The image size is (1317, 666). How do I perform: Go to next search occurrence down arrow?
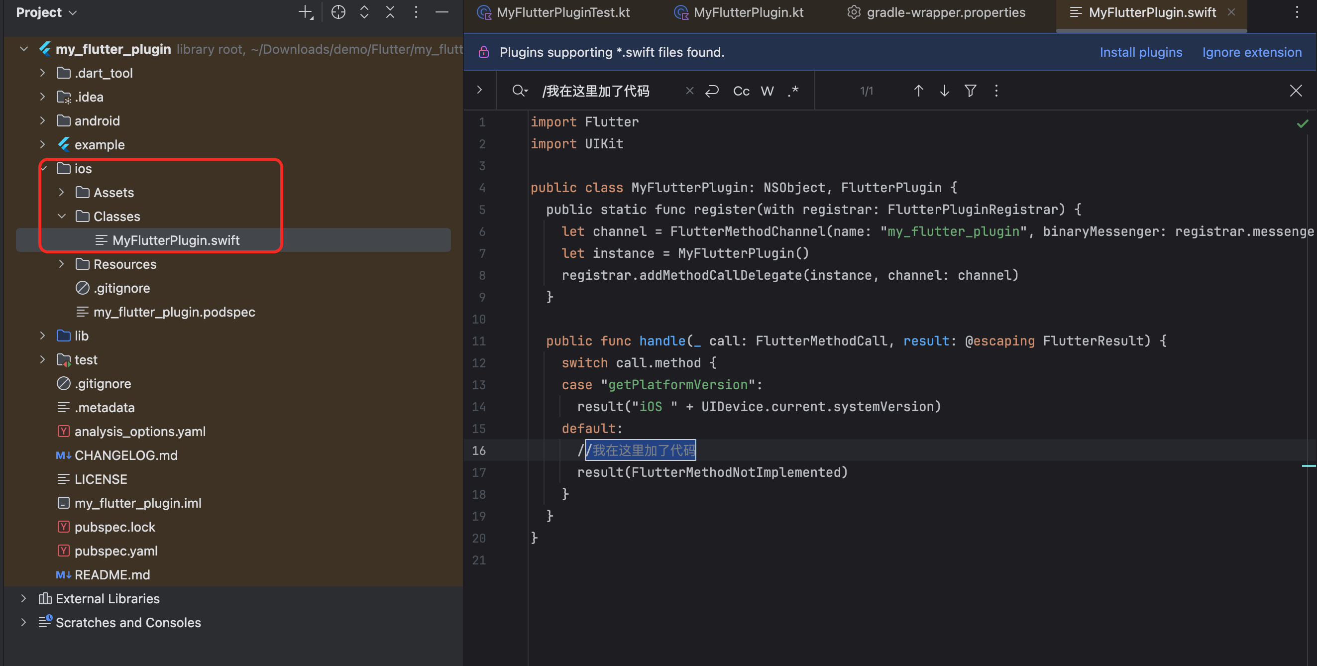(x=944, y=91)
